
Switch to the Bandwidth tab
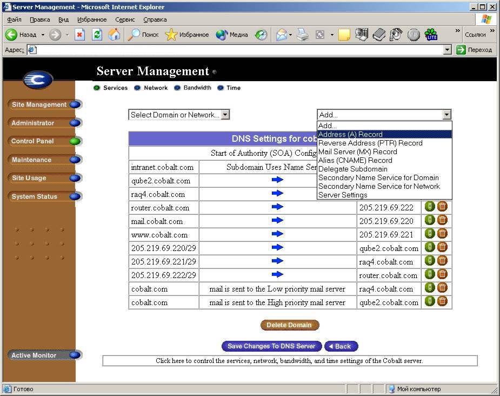pyautogui.click(x=192, y=88)
